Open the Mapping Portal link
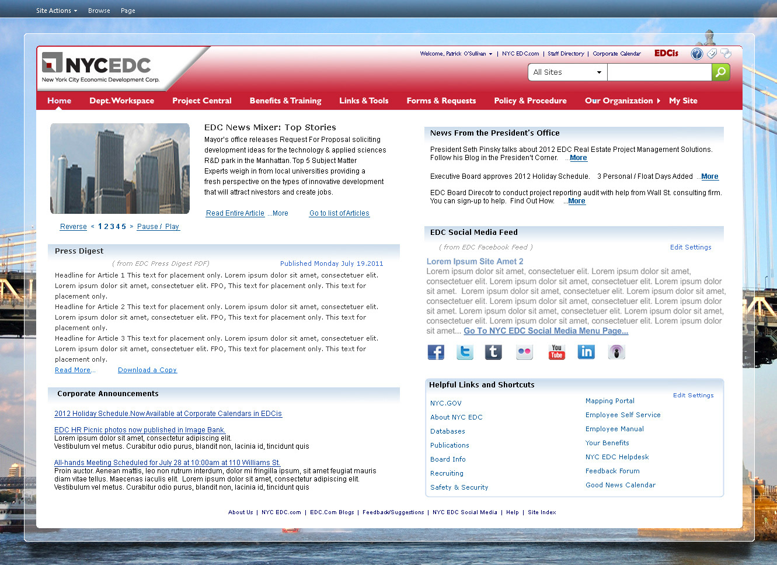 click(610, 401)
